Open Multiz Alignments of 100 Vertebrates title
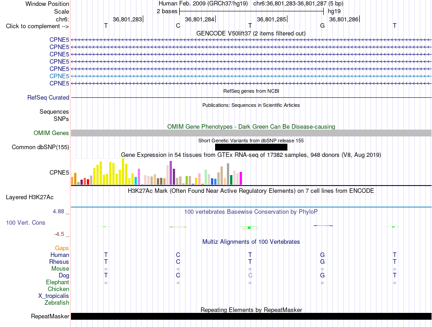Viewport: 432px width, 327px height. point(251,242)
